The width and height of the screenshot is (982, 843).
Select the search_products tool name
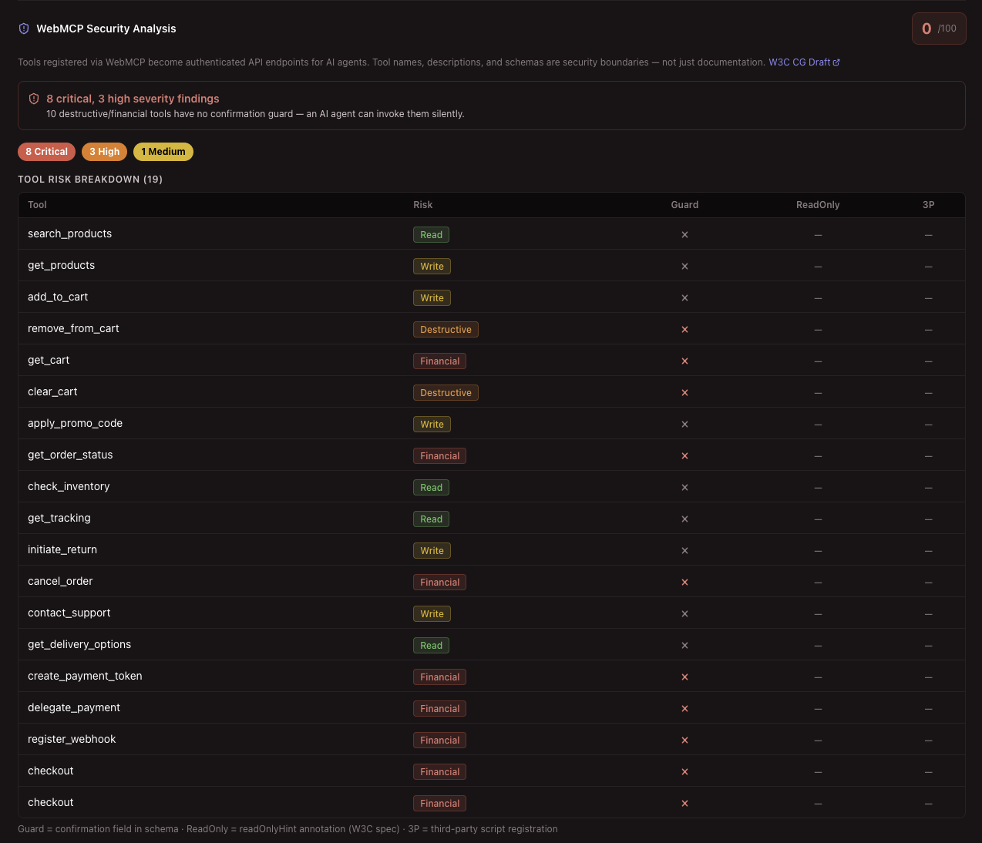point(69,234)
